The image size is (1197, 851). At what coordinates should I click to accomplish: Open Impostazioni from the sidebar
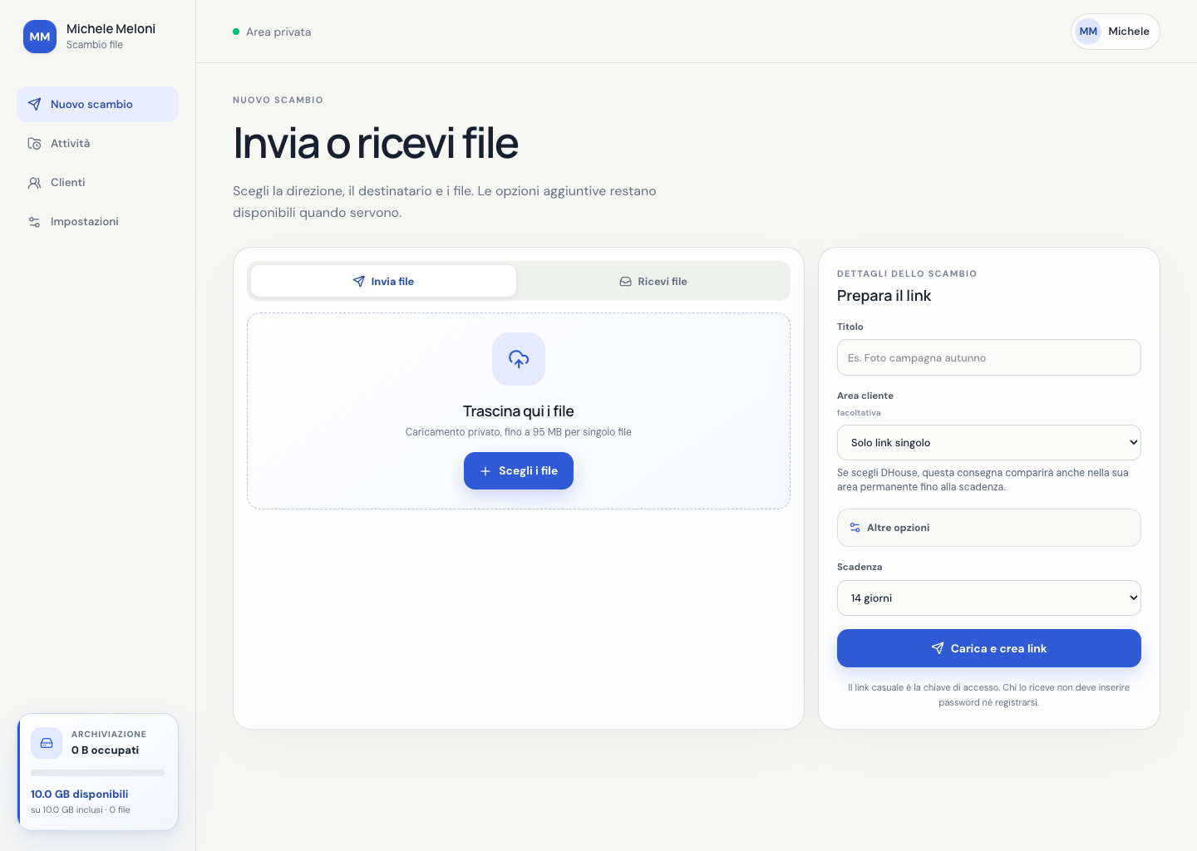pyautogui.click(x=97, y=222)
